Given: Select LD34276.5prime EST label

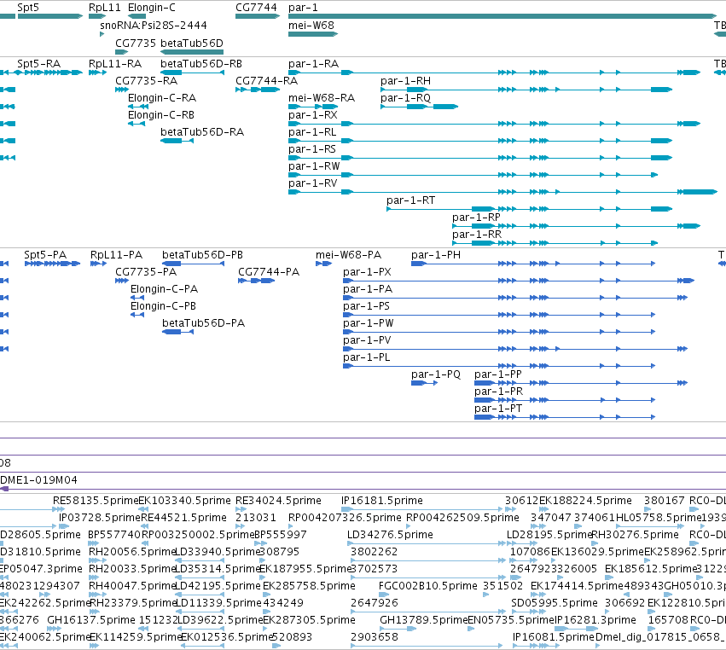Looking at the screenshot, I should click(x=391, y=535).
